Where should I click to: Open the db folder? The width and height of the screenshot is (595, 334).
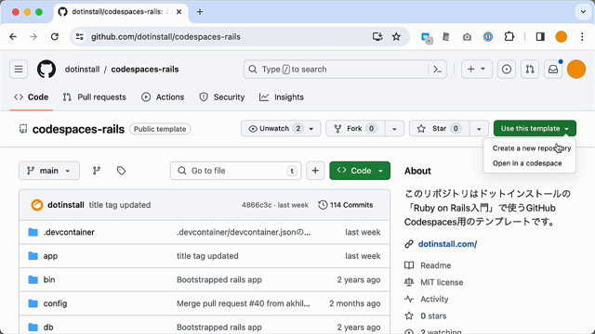point(48,328)
